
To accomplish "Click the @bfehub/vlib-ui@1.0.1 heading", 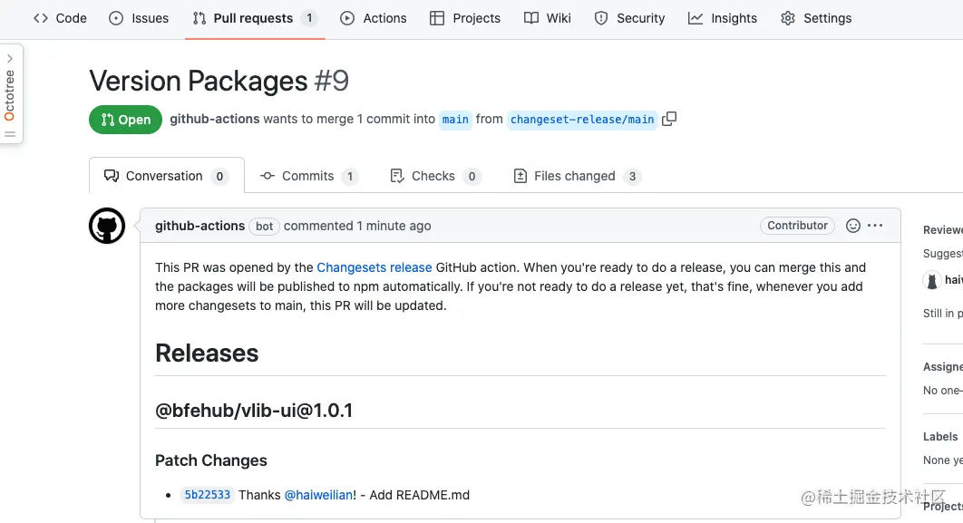I will (x=254, y=410).
